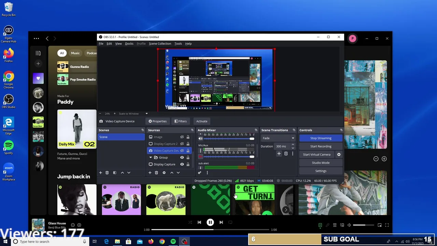Pop out the Scene Transitions dock

pos(294,130)
